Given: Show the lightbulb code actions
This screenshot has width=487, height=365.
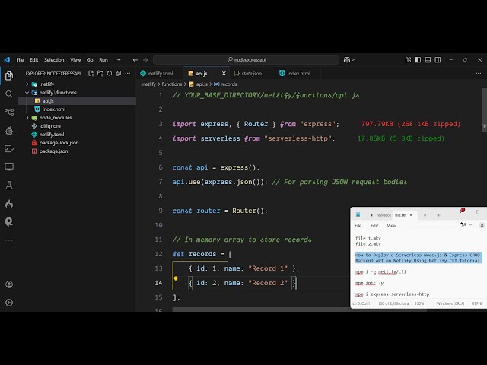Looking at the screenshot, I should tap(176, 279).
